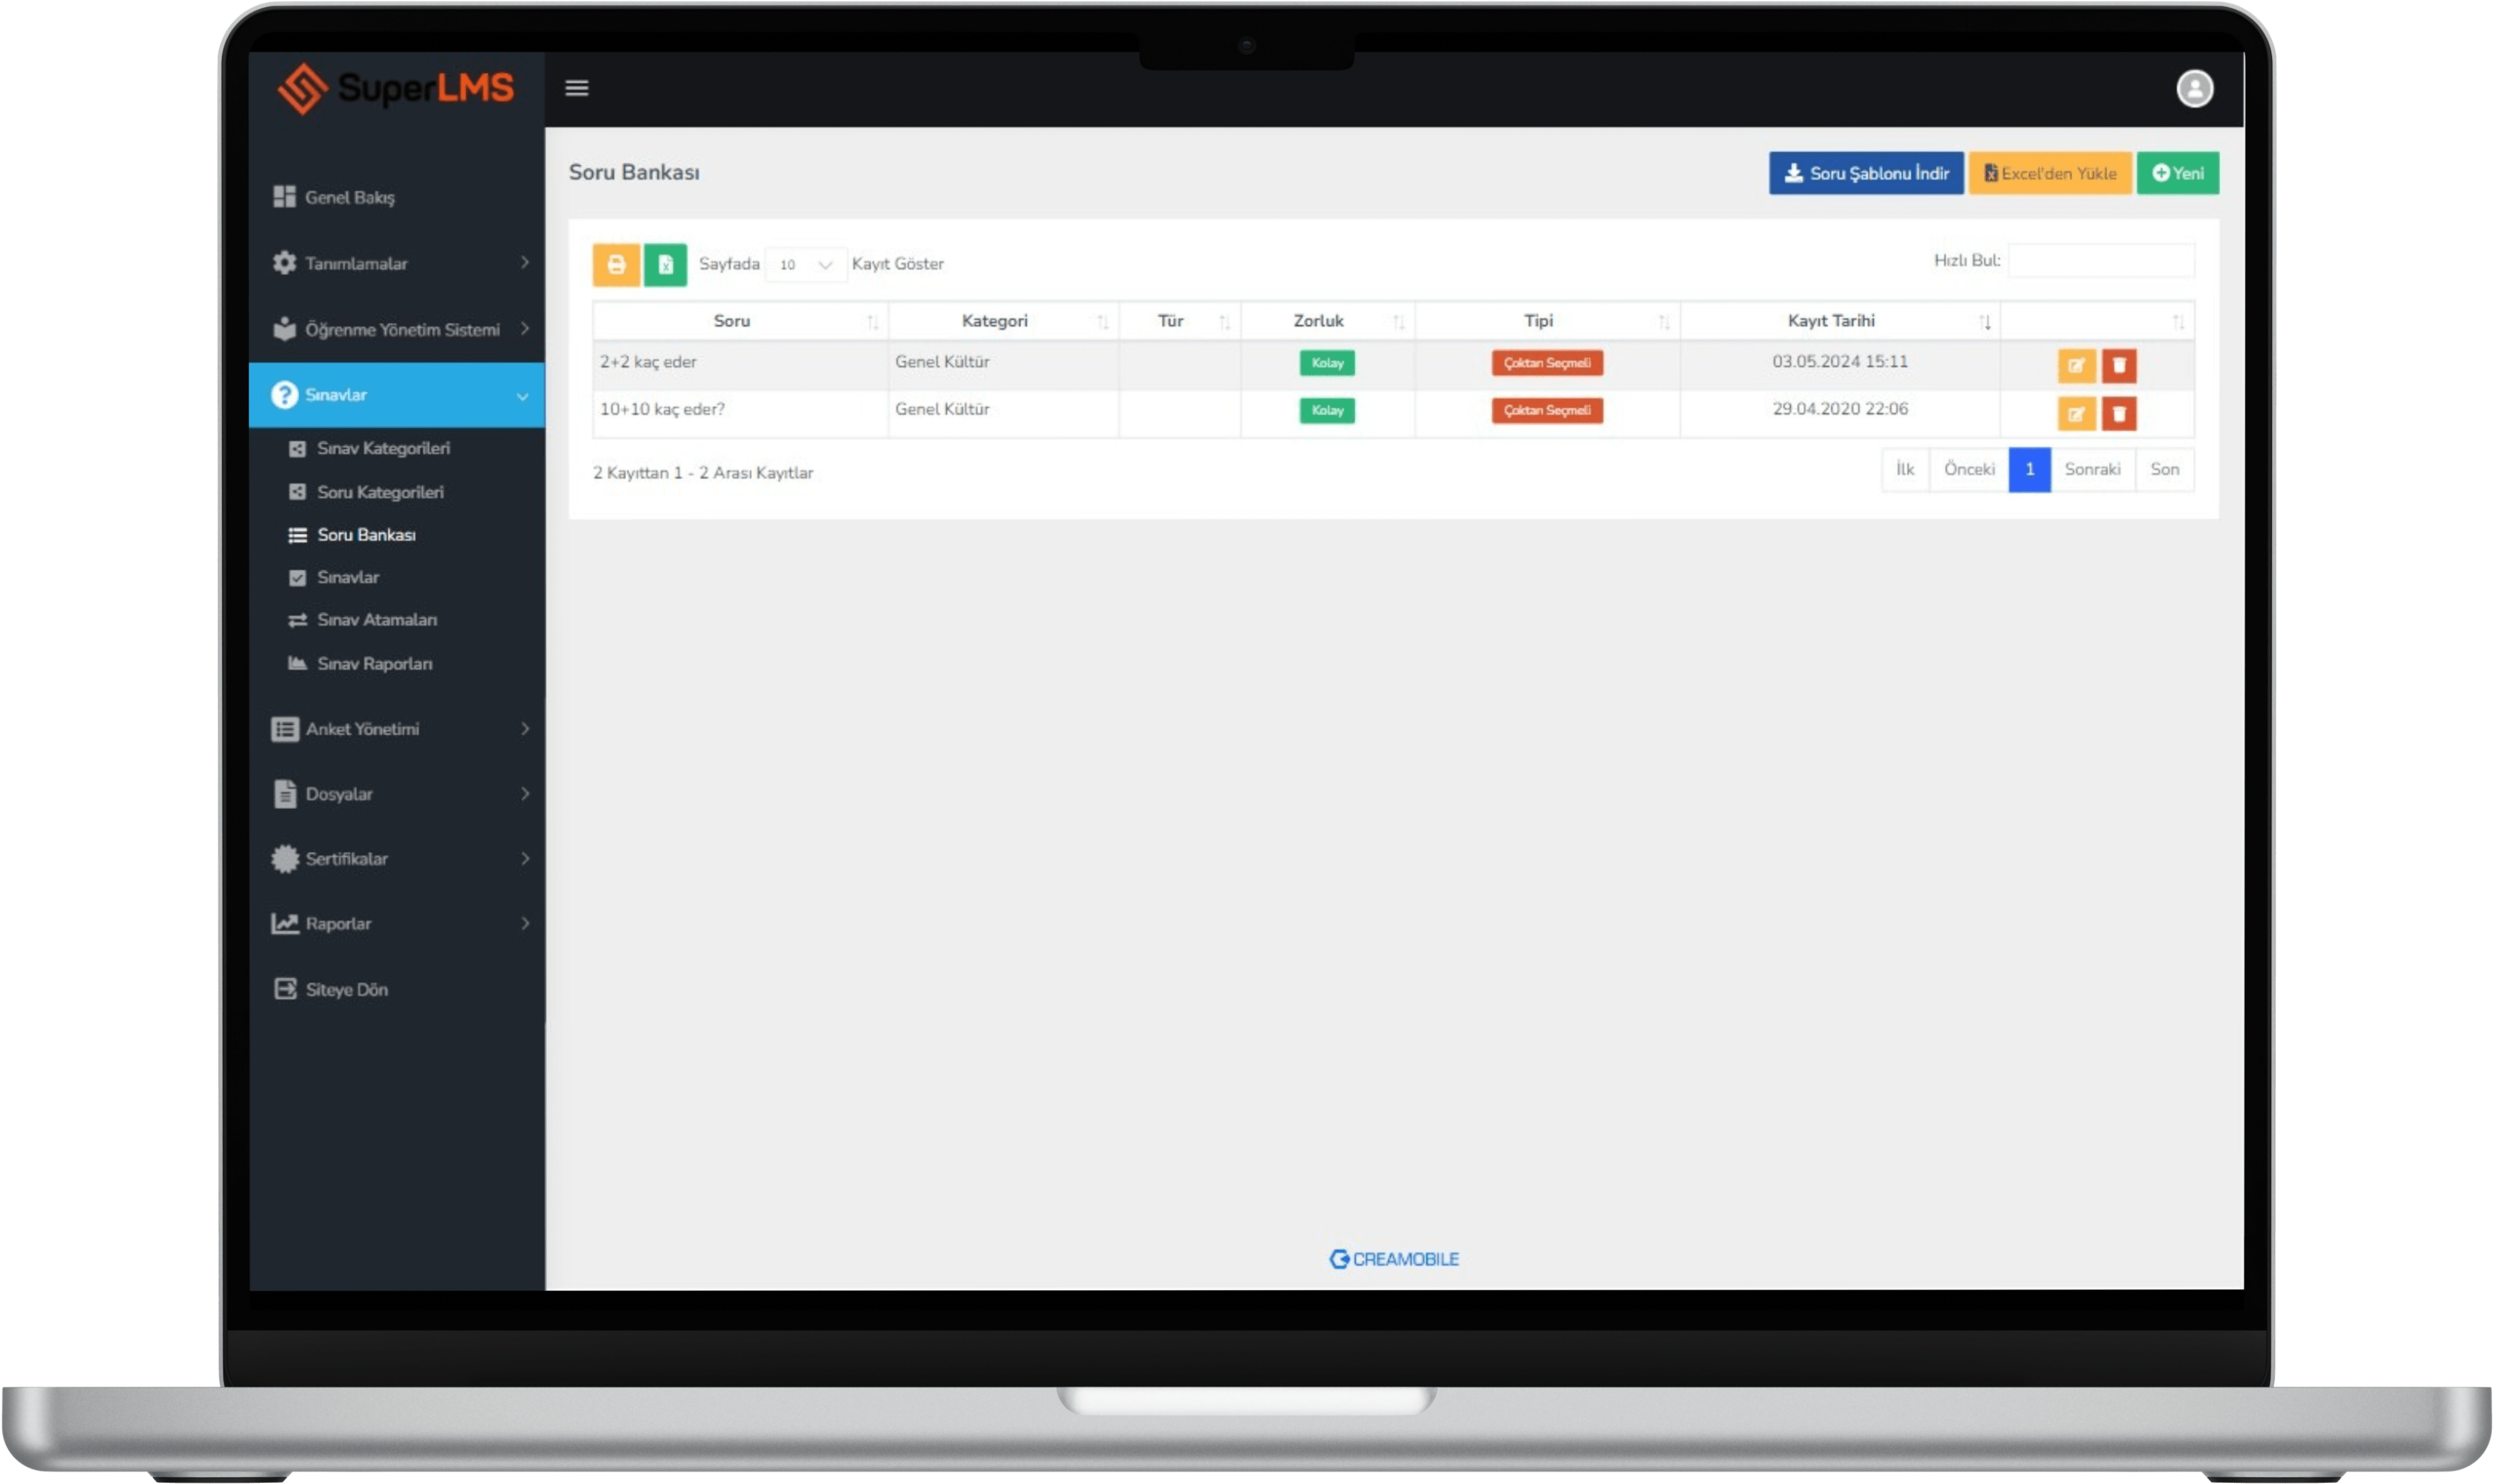Print the question table using orange printer icon

[615, 264]
